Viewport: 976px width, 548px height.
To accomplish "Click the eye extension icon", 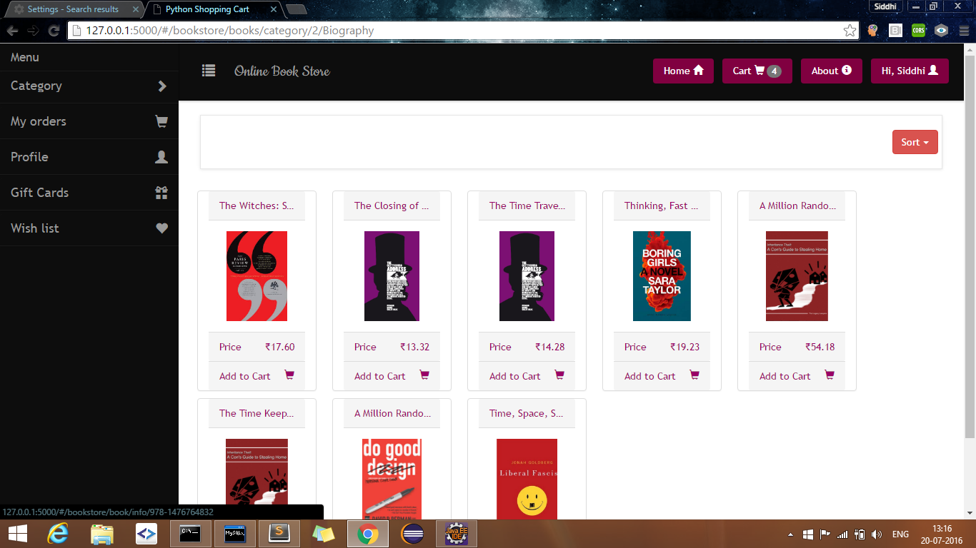I will tap(942, 31).
